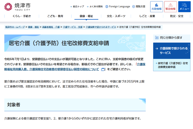Expand the 防災・安全 menu
The image size is (193, 129).
[177, 16]
